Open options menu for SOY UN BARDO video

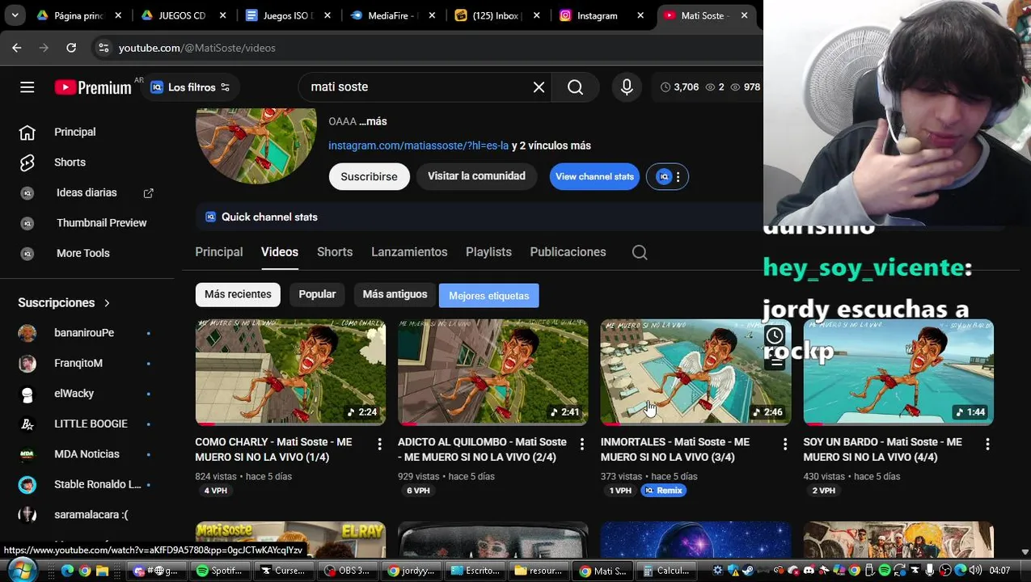click(987, 444)
